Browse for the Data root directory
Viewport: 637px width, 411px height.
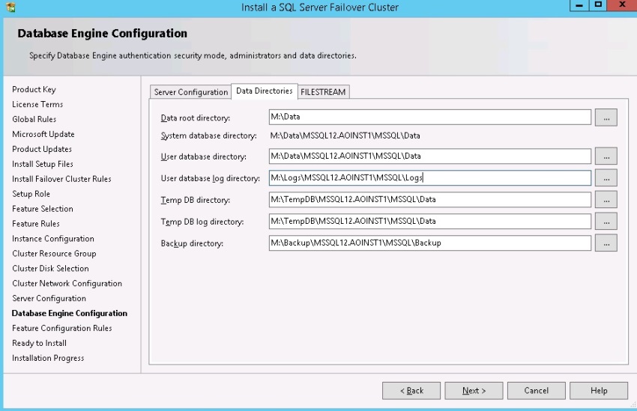[x=606, y=118]
